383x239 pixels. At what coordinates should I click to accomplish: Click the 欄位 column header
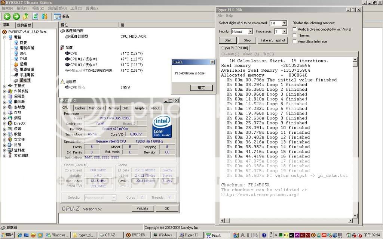click(89, 25)
